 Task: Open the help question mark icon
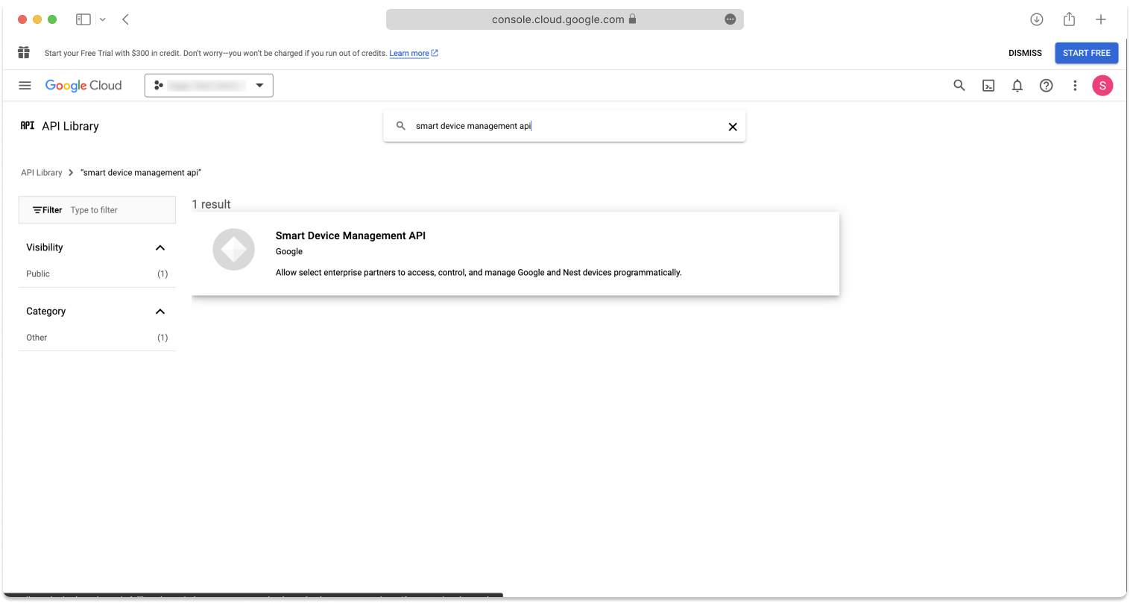(1046, 85)
